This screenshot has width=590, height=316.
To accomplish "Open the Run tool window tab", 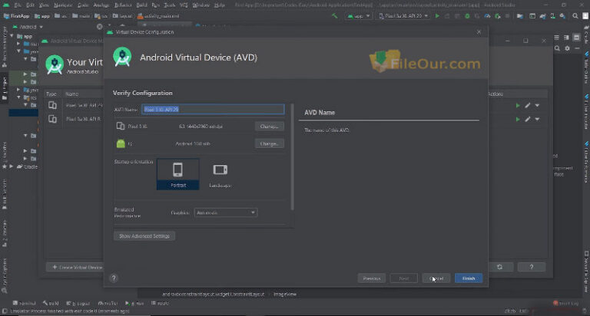I will coord(134,303).
